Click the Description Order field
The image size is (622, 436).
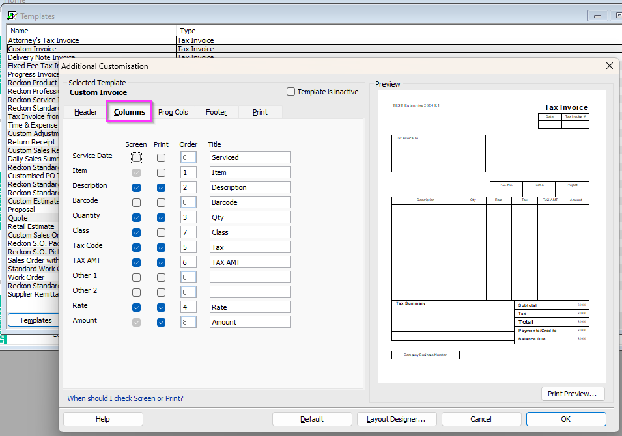click(x=188, y=187)
